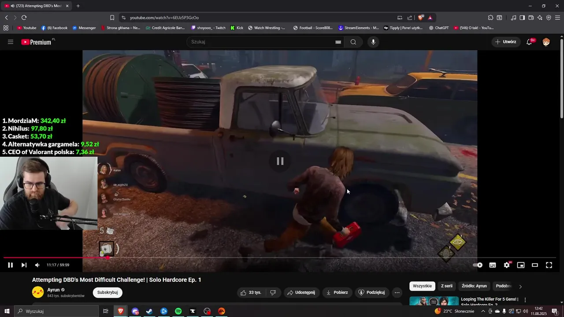Enter fullscreen video mode
Viewport: 564px width, 317px height.
coord(549,265)
